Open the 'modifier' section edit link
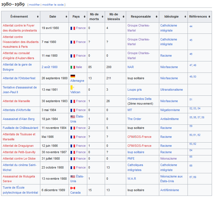The width and height of the screenshot is (217, 202). point(34,5)
